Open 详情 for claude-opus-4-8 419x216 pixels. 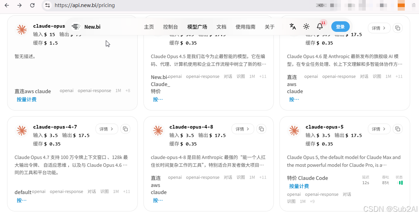coord(243,129)
